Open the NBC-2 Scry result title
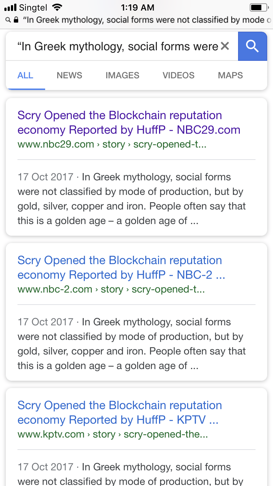Screen dimensions: 273x486 click(x=121, y=267)
